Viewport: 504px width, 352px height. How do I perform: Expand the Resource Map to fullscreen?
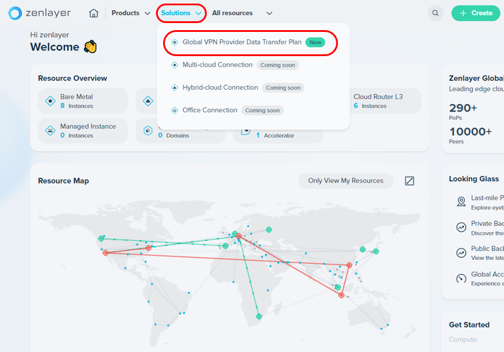pyautogui.click(x=409, y=181)
